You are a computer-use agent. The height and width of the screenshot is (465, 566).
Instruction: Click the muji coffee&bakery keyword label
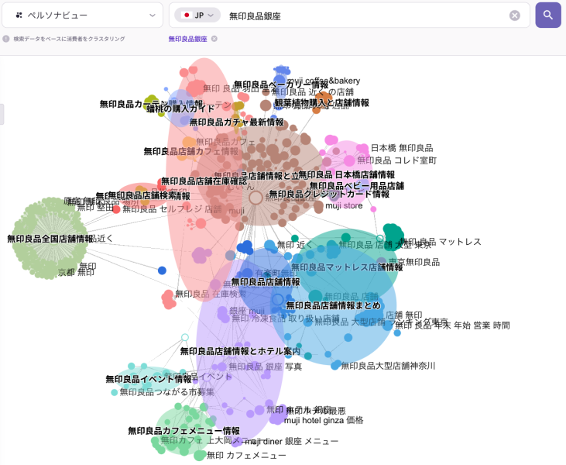click(324, 81)
